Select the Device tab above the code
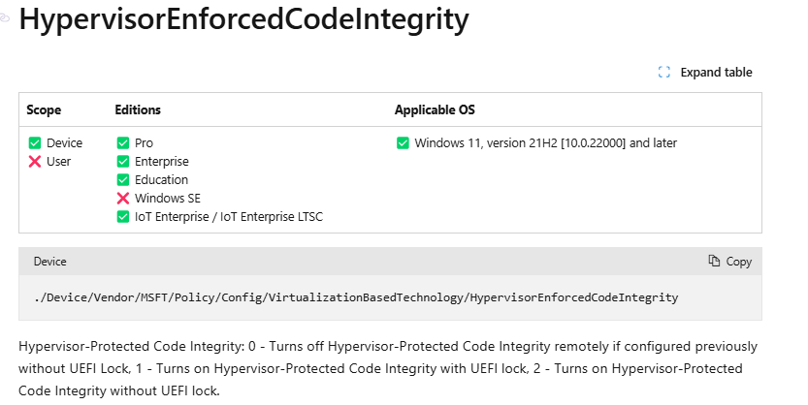The image size is (808, 405). point(50,262)
